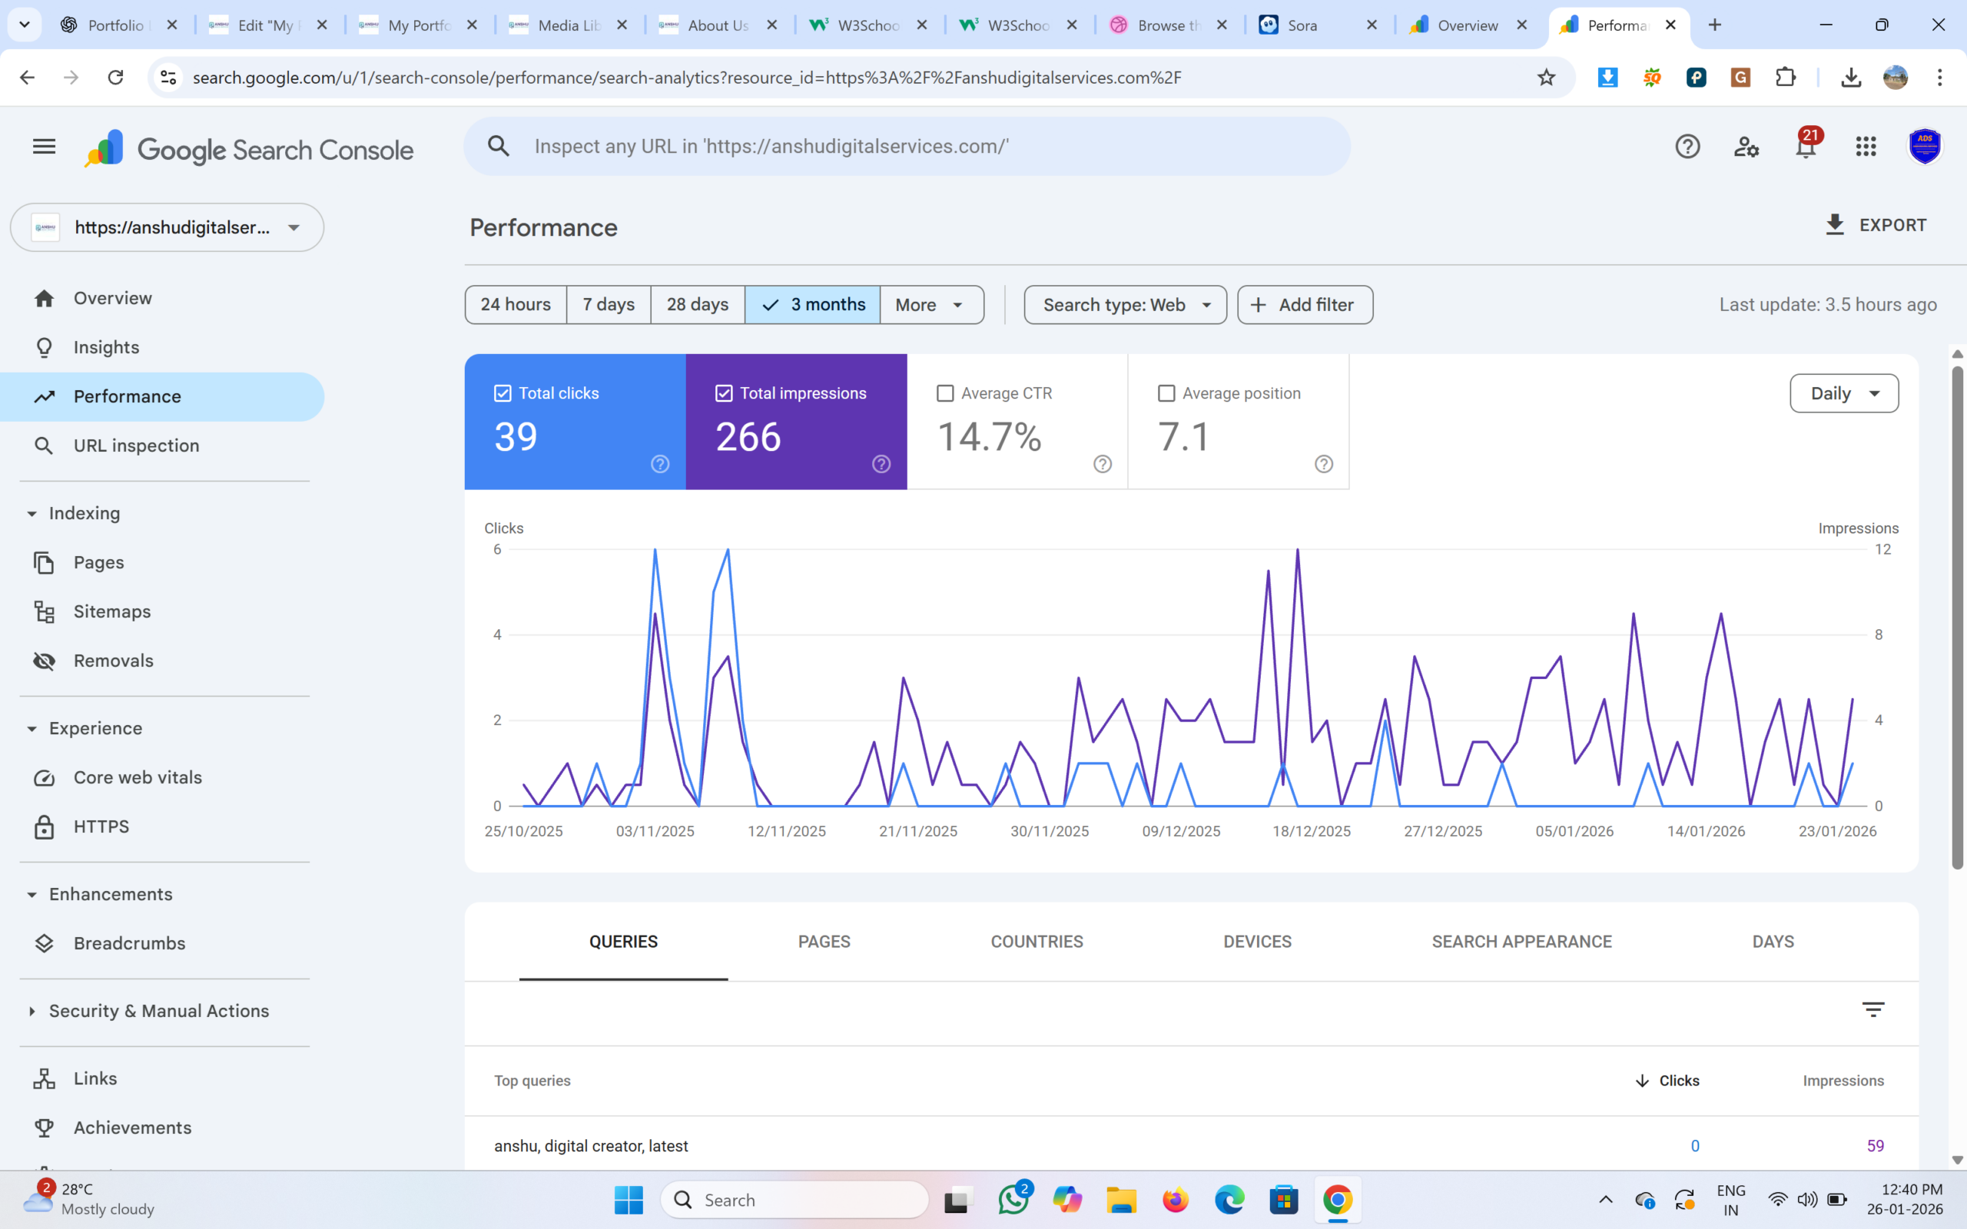Screen dimensions: 1967x1229
Task: Open the Pages indexing report
Action: 98,561
